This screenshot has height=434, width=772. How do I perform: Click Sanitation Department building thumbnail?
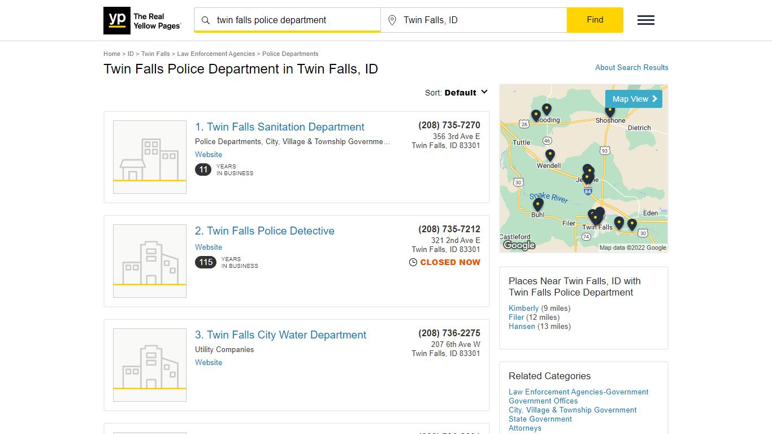click(150, 157)
